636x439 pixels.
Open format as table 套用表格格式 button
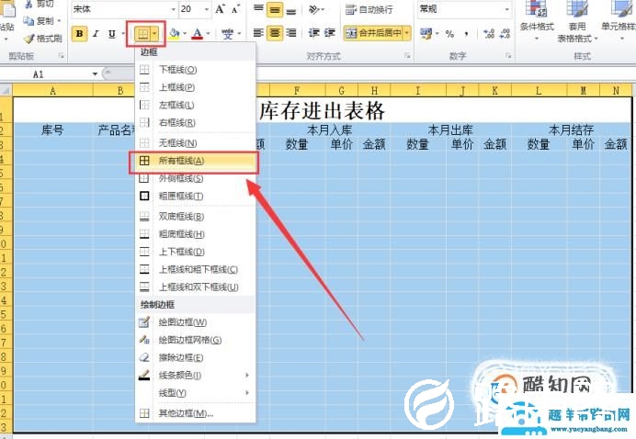tap(577, 21)
